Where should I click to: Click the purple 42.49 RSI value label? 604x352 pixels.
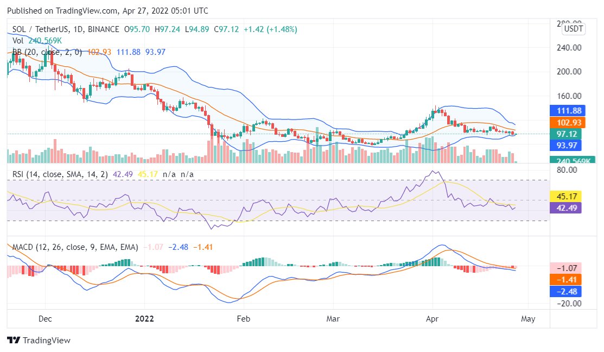pos(566,209)
